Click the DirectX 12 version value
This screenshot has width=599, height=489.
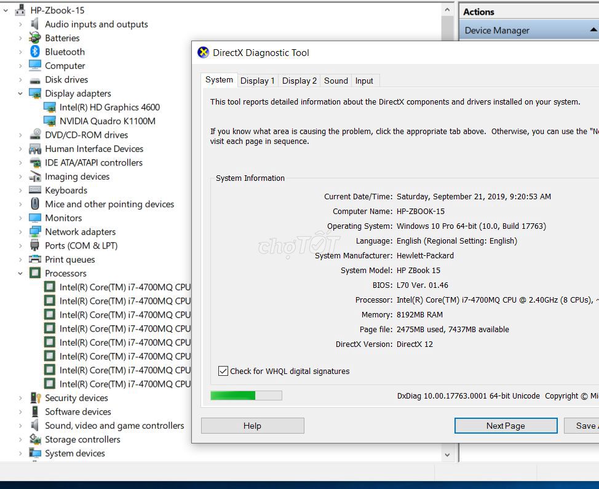pyautogui.click(x=415, y=344)
